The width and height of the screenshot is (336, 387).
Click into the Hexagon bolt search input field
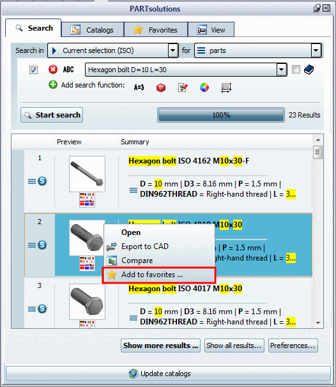pos(181,70)
